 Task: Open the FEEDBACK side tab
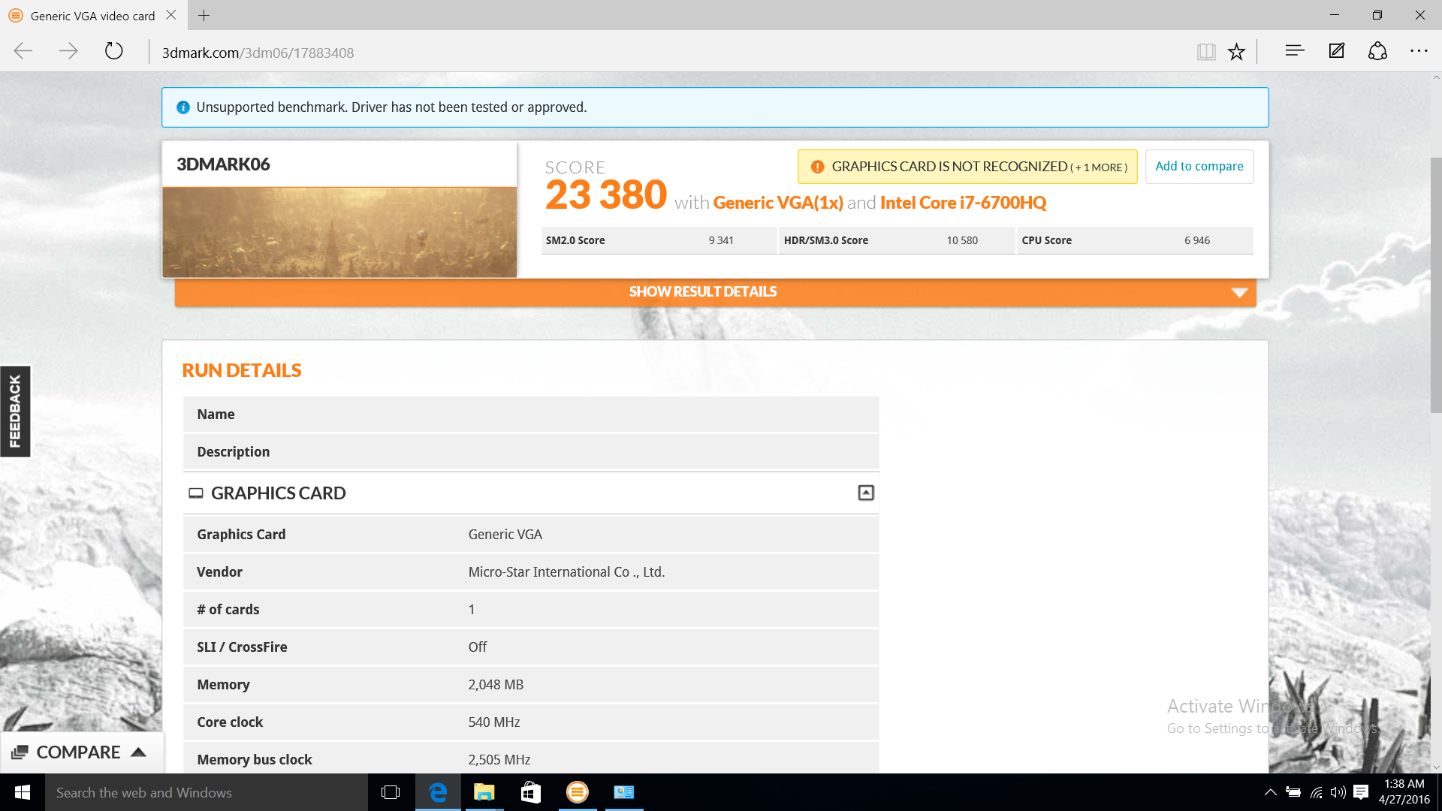pos(15,411)
